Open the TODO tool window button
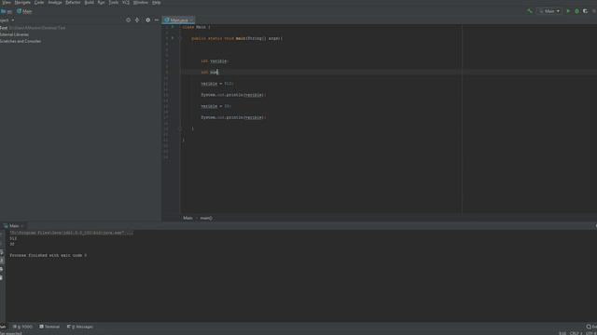The image size is (597, 335). [x=22, y=327]
